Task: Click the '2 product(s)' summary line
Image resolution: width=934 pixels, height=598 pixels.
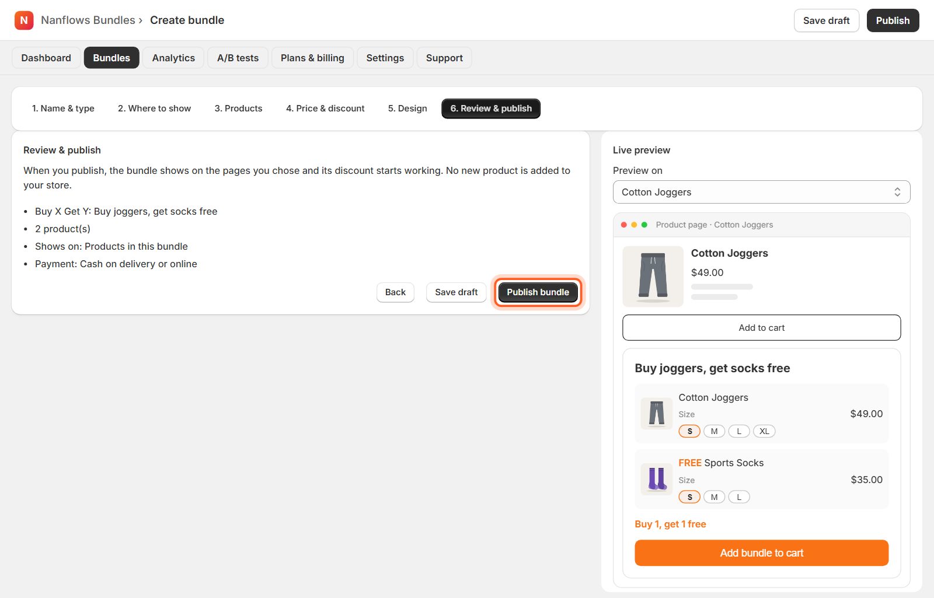Action: pos(62,229)
